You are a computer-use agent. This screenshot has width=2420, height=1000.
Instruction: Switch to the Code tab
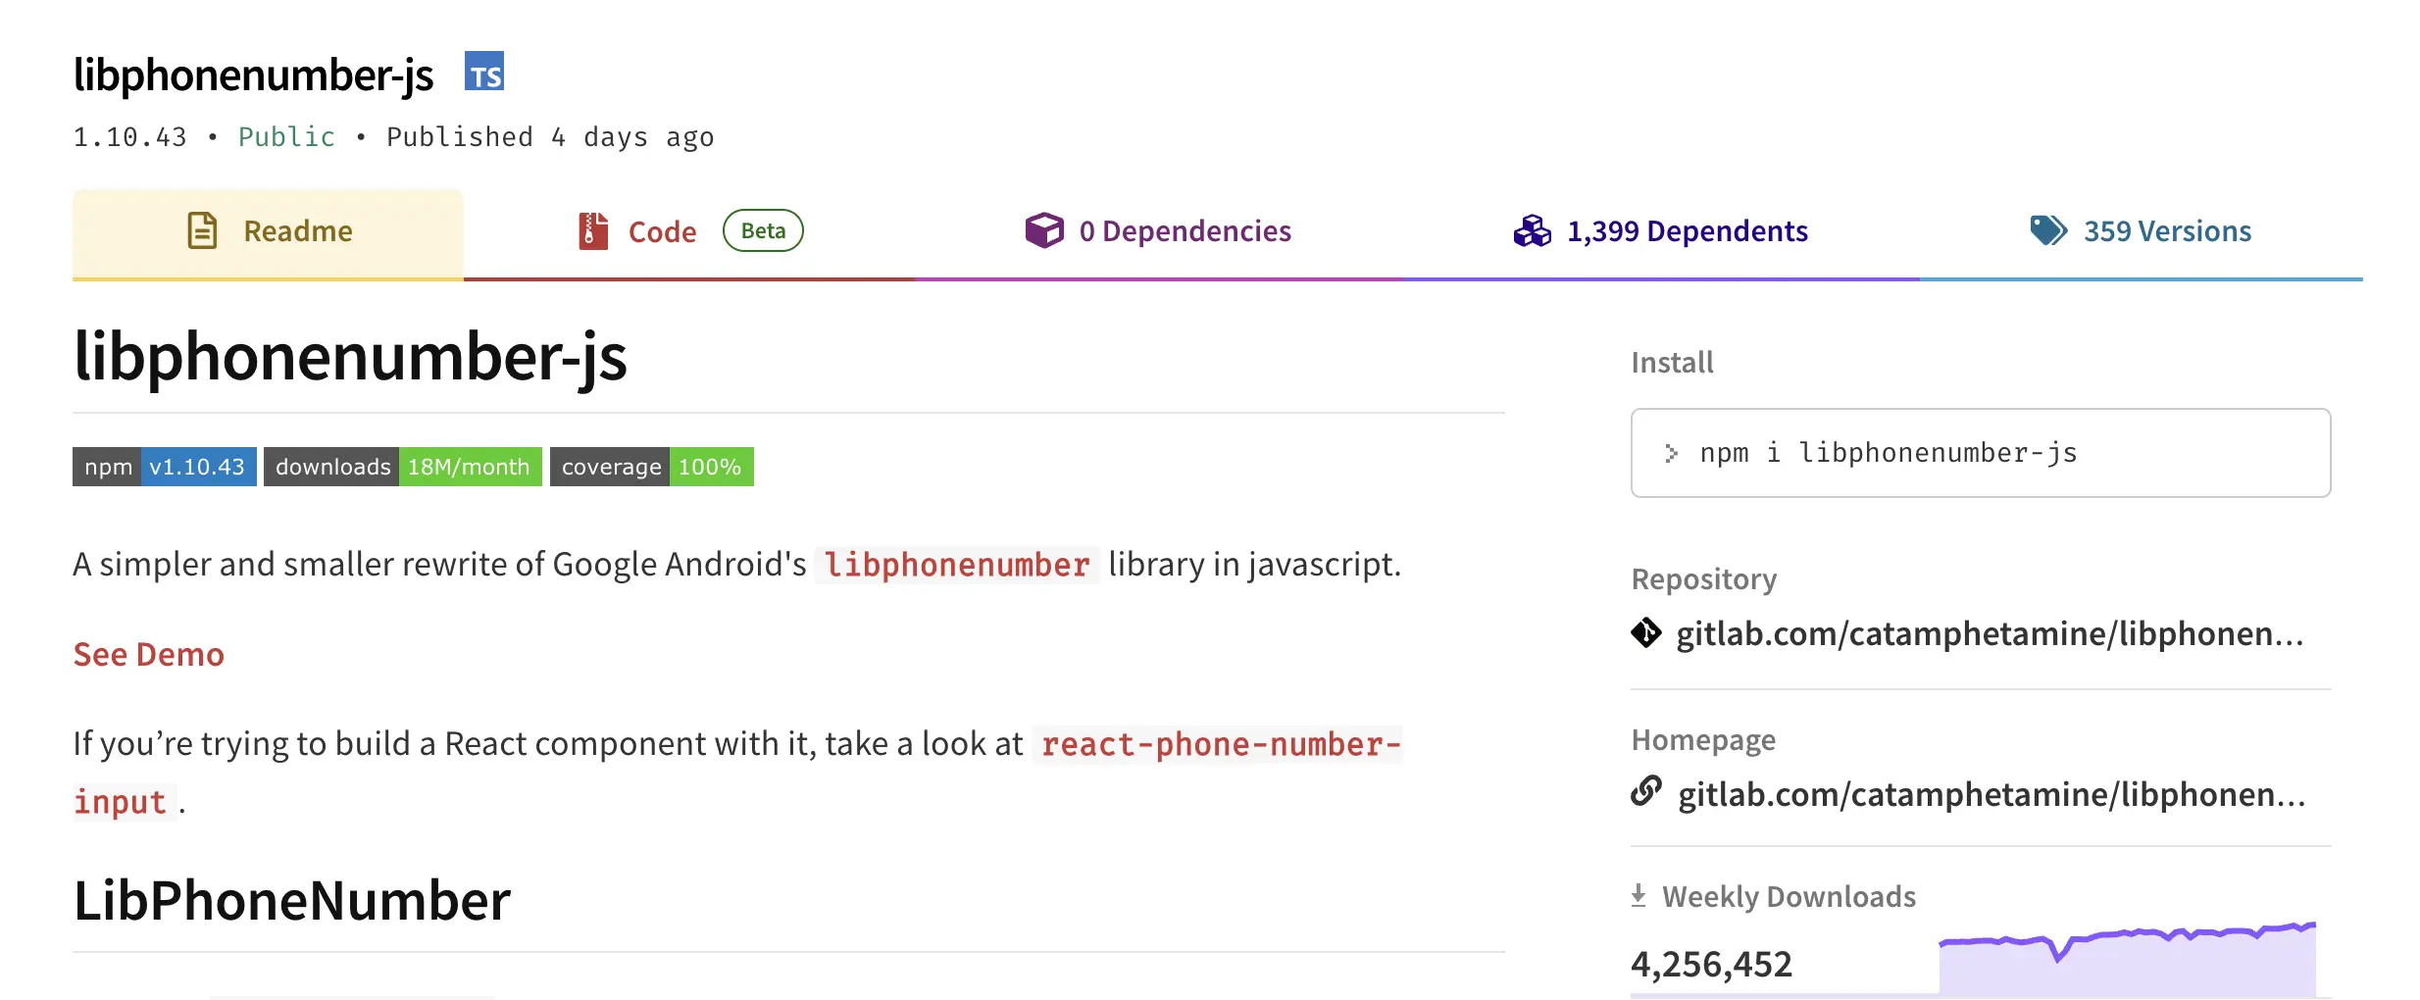click(662, 230)
